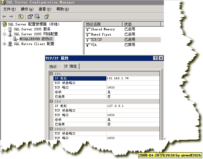This screenshot has height=159, width=203.
Task: Click IPAll TCP 动态端口 empty value field
Action: click(x=133, y=134)
